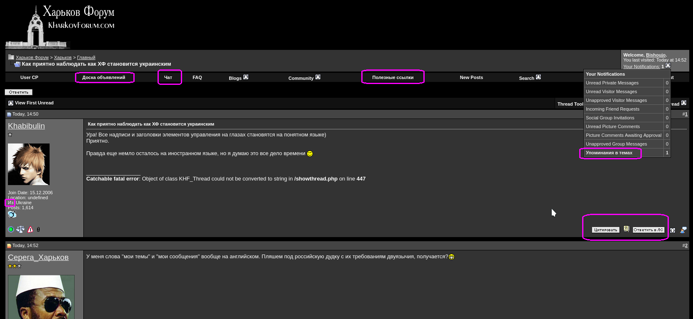Viewport: 693px width, 319px height.
Task: Follow the Харьков Форум breadcrumb link
Action: click(x=32, y=58)
